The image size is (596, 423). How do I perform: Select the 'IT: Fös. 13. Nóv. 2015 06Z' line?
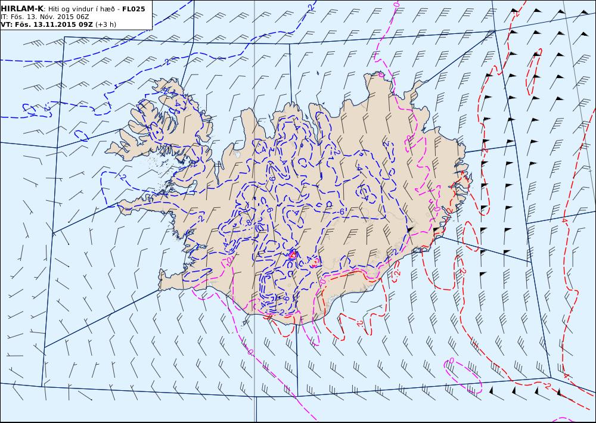pyautogui.click(x=45, y=17)
